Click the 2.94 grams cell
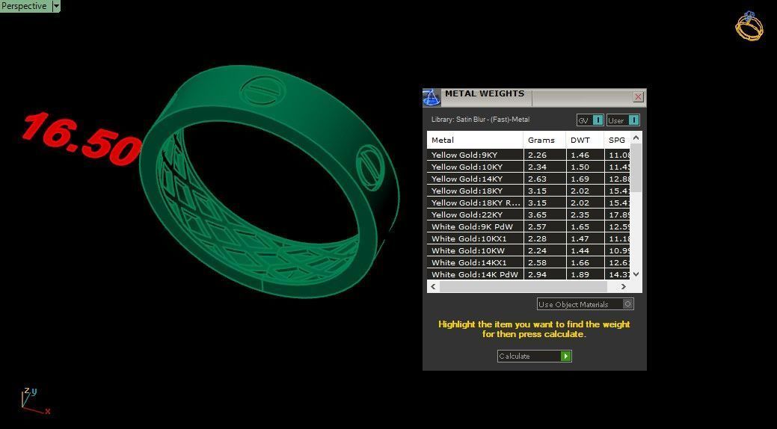The width and height of the screenshot is (777, 429). pyautogui.click(x=544, y=274)
